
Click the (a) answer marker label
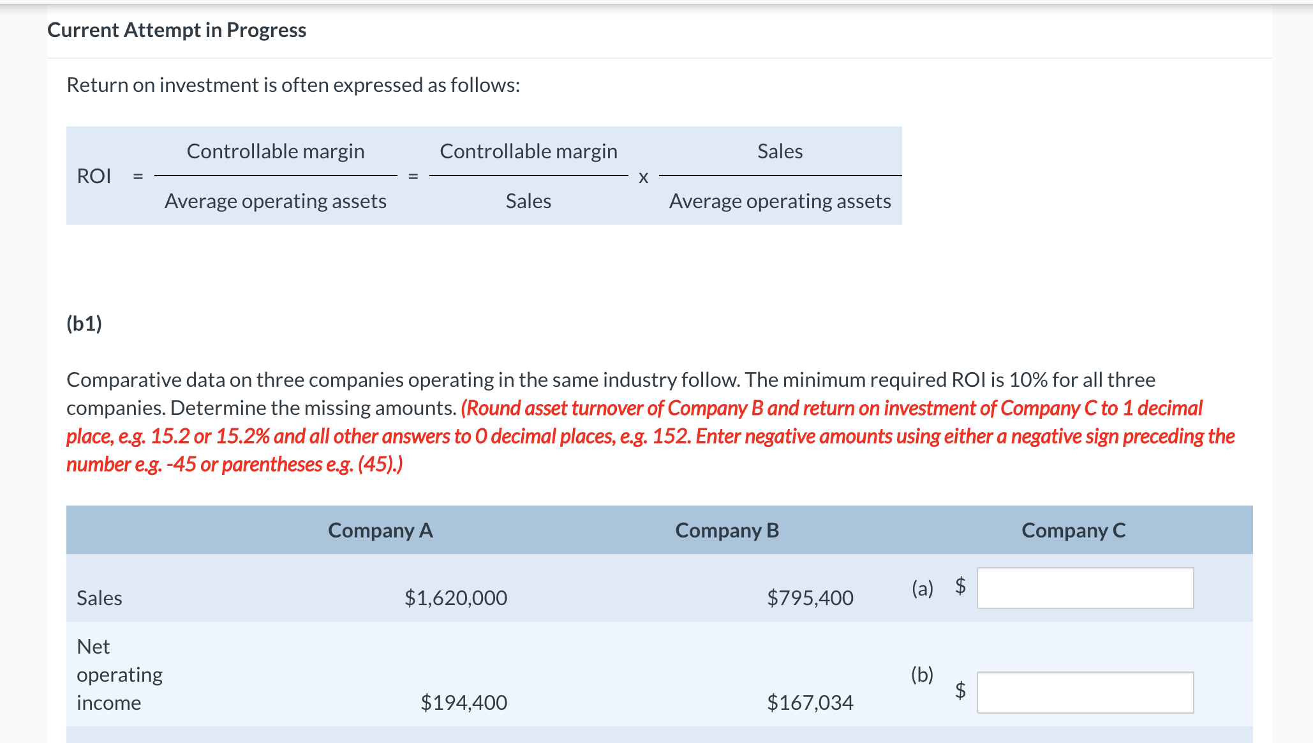pyautogui.click(x=923, y=589)
